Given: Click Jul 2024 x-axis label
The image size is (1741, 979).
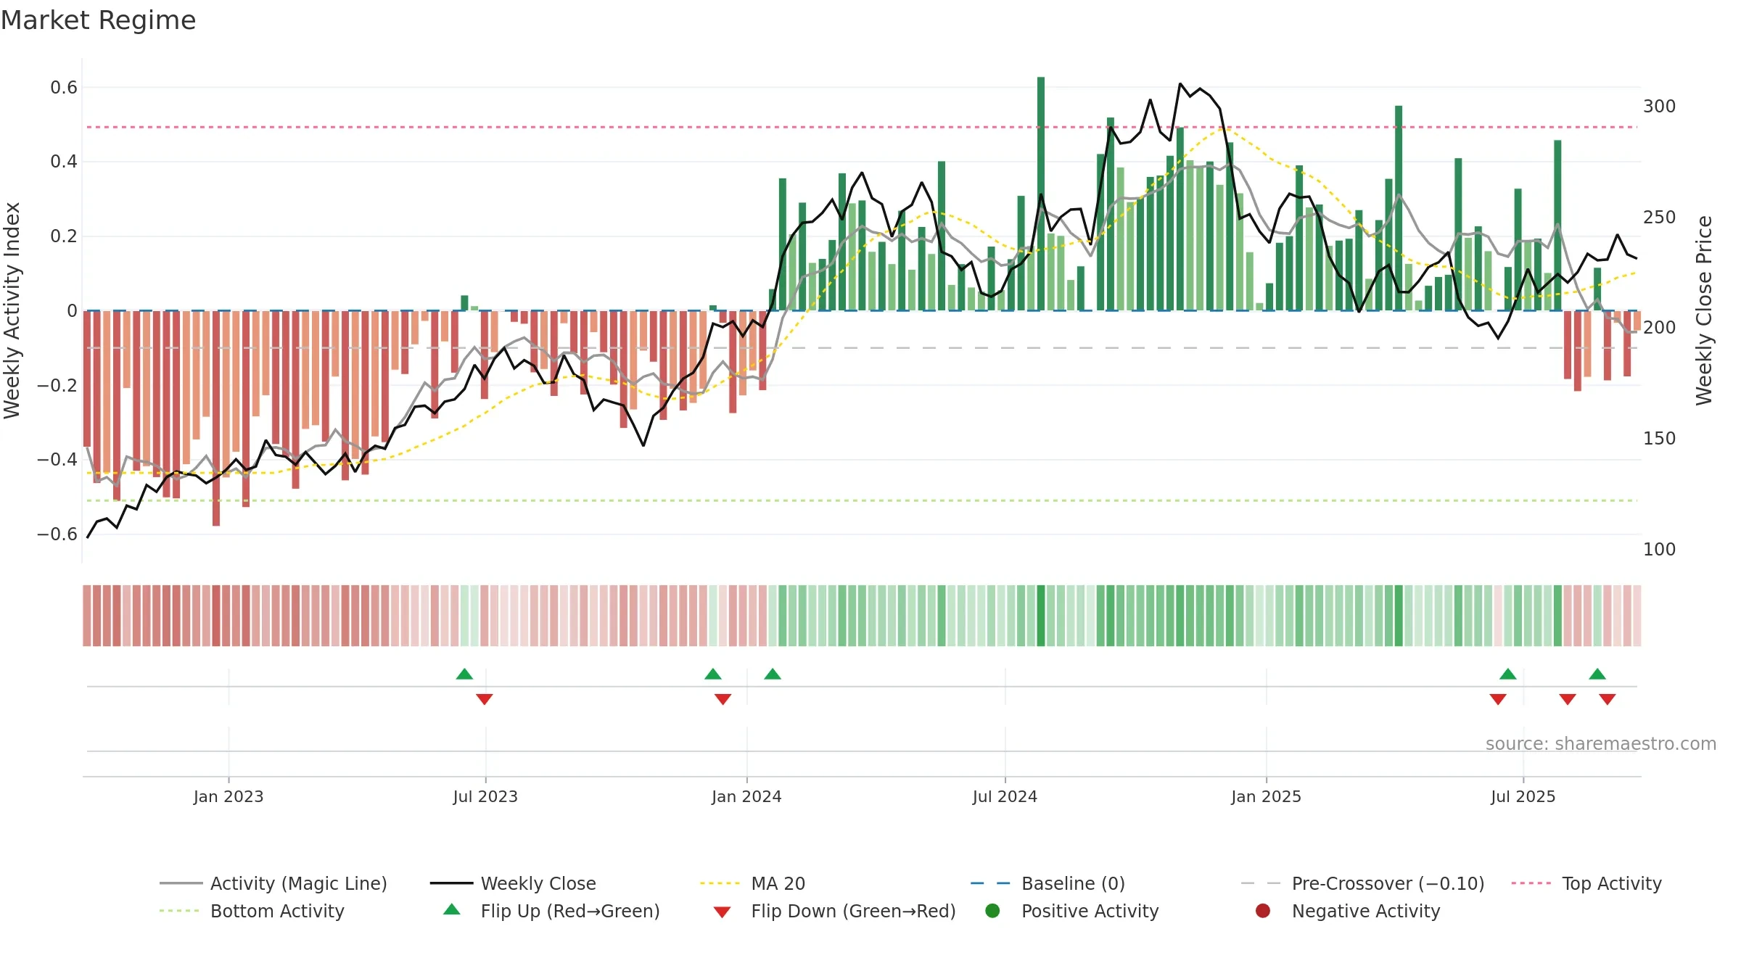Looking at the screenshot, I should tap(1005, 796).
